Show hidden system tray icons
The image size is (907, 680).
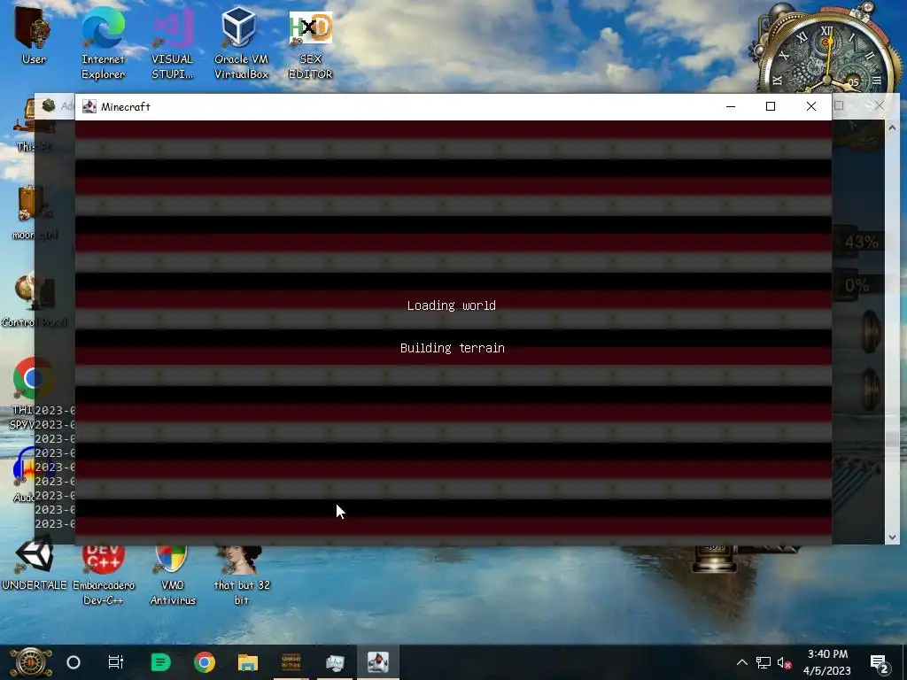click(x=742, y=662)
